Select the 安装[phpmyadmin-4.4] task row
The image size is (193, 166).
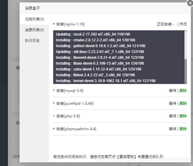pyautogui.click(x=120, y=129)
